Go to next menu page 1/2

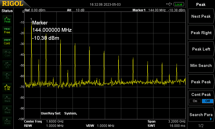point(201,126)
